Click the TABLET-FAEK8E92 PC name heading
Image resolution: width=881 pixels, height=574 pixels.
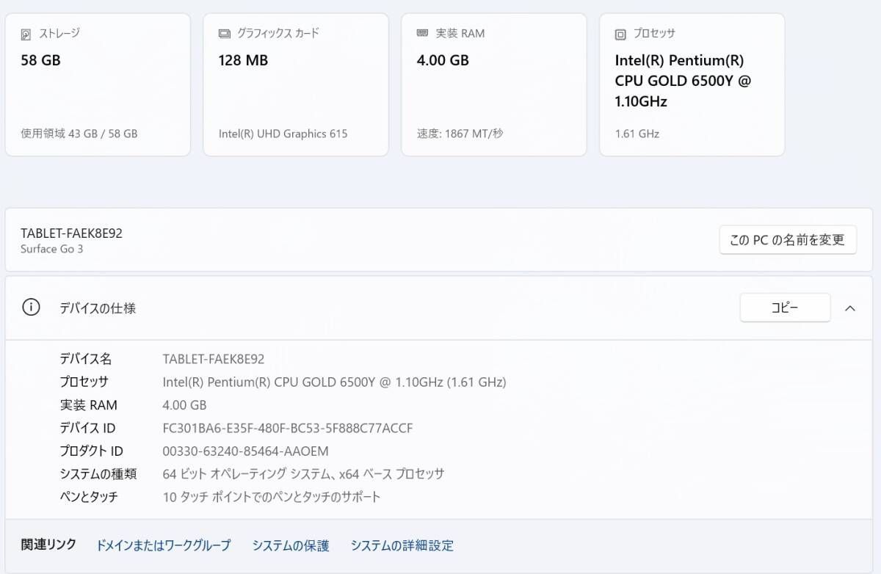click(71, 233)
